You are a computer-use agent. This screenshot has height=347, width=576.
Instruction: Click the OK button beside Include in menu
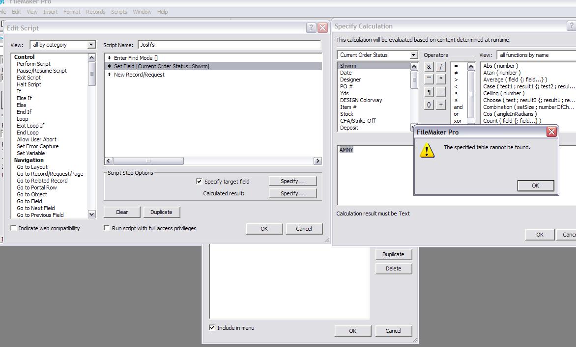(353, 330)
